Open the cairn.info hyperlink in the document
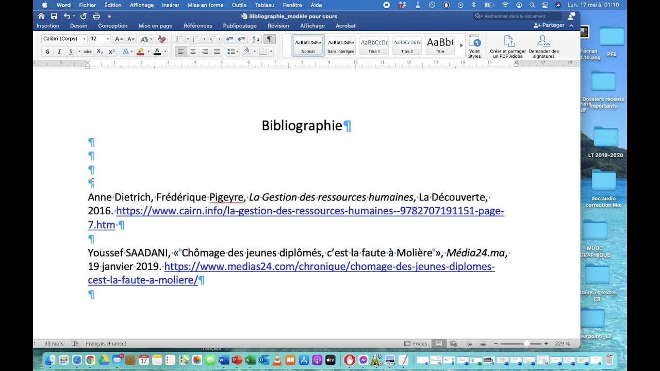Image resolution: width=660 pixels, height=371 pixels. [x=296, y=217]
